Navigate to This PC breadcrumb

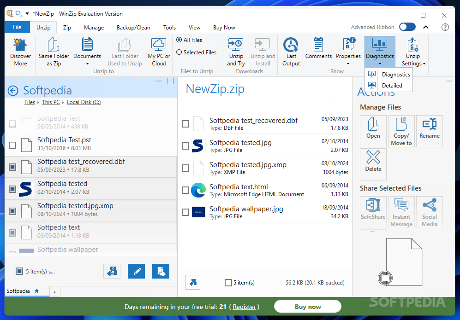pyautogui.click(x=51, y=102)
